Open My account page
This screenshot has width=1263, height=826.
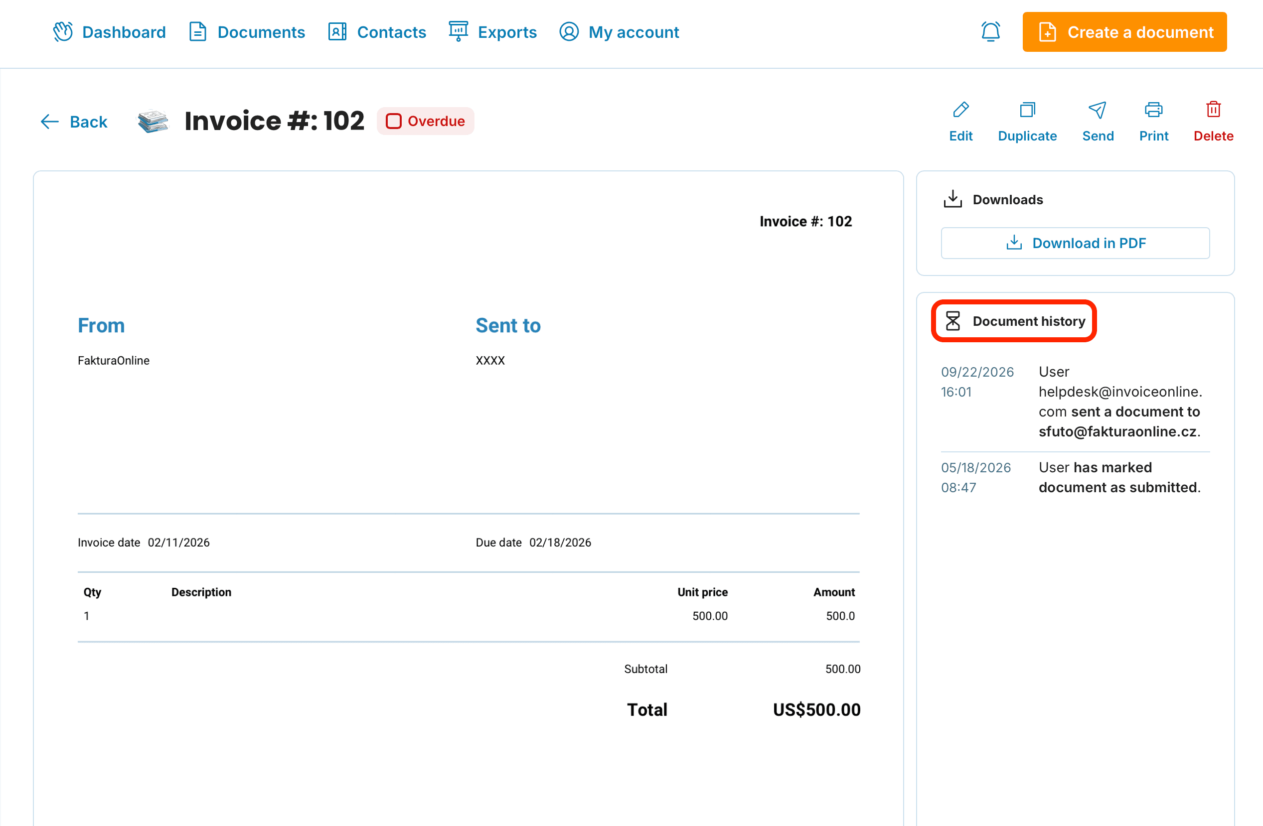[x=620, y=32]
